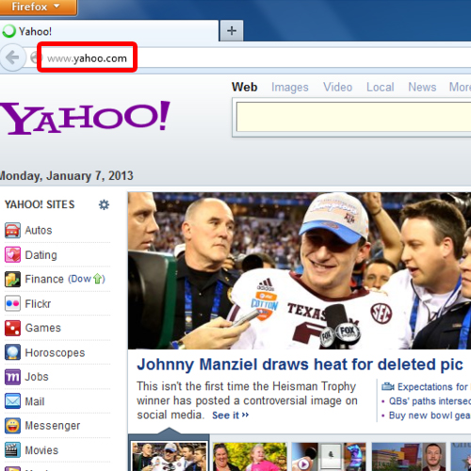Switch to News search tab
This screenshot has height=471, width=471.
pos(422,87)
